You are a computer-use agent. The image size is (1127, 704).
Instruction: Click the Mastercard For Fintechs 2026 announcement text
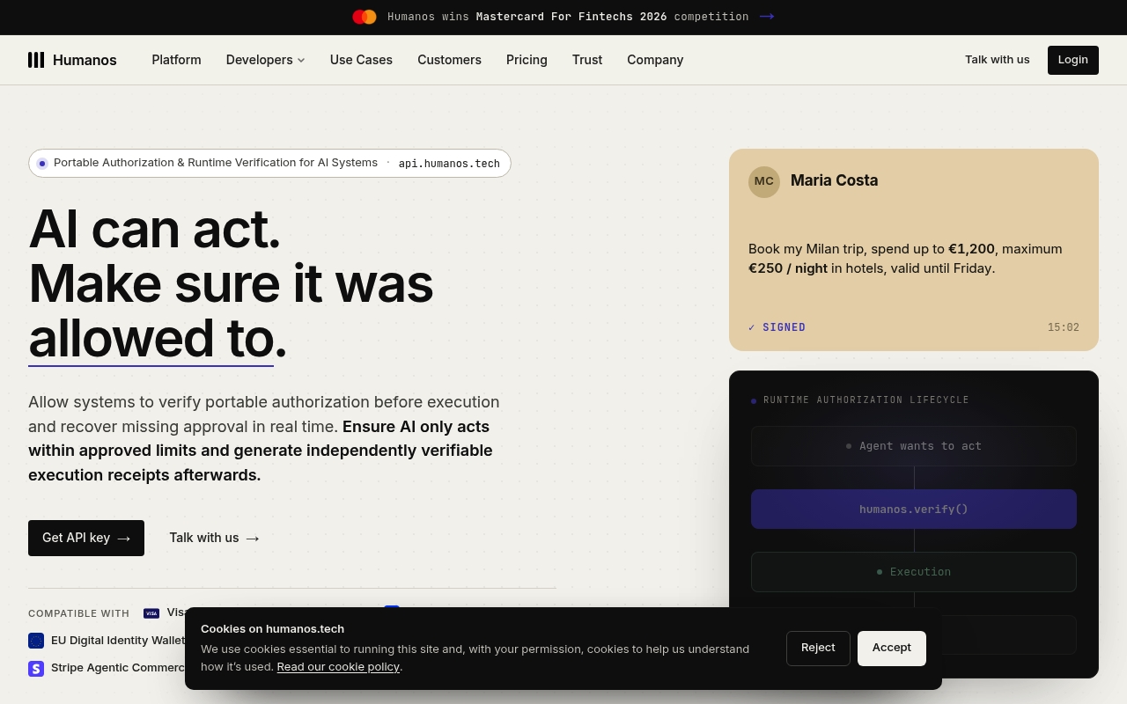(568, 17)
